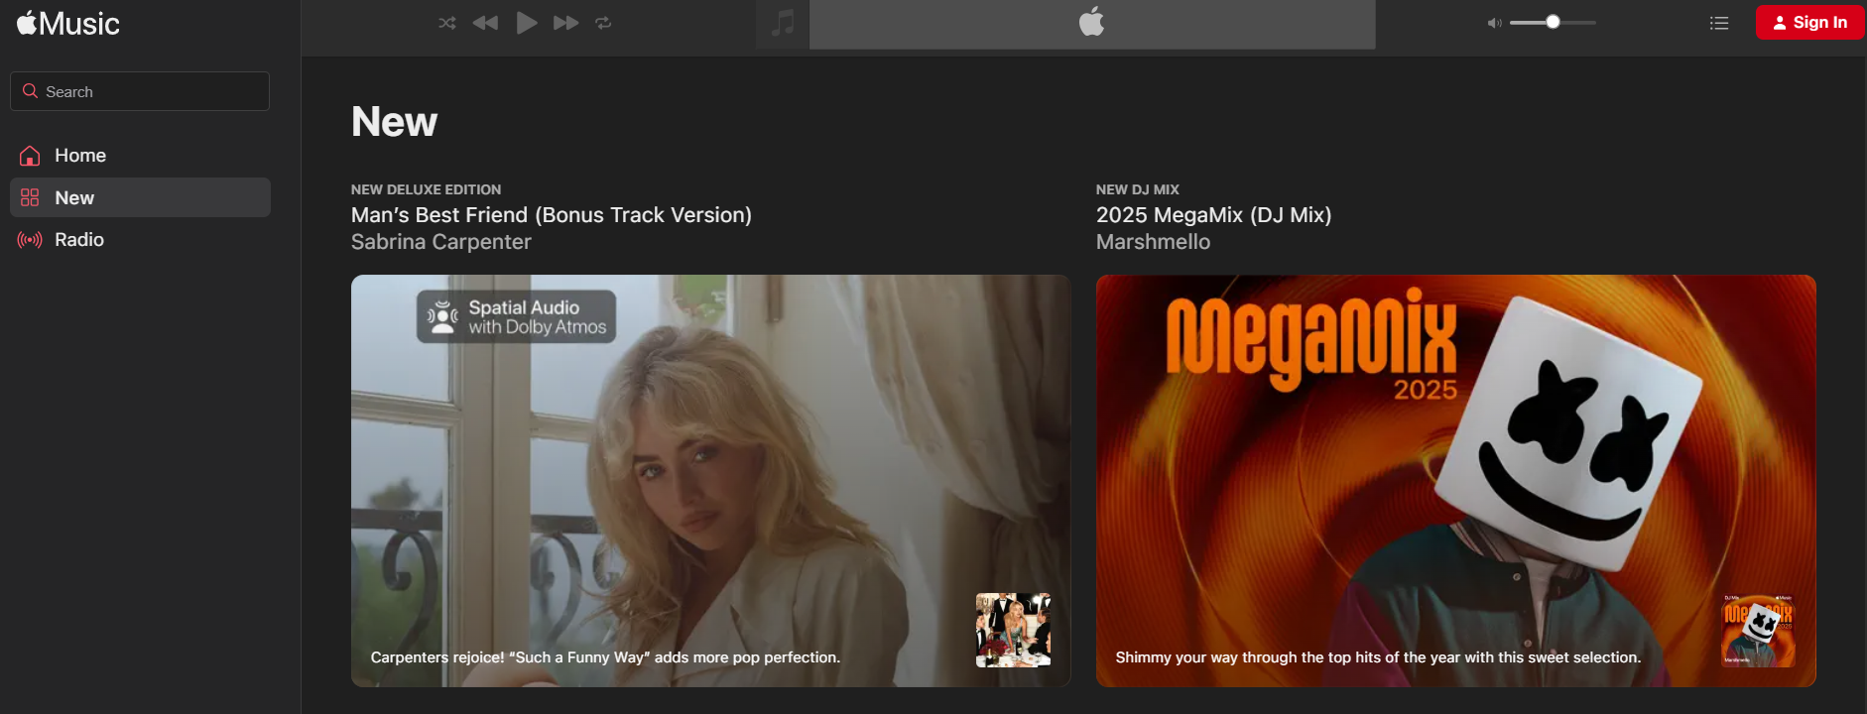This screenshot has height=714, width=1867.
Task: Mute audio with the speaker icon
Action: pos(1494,23)
